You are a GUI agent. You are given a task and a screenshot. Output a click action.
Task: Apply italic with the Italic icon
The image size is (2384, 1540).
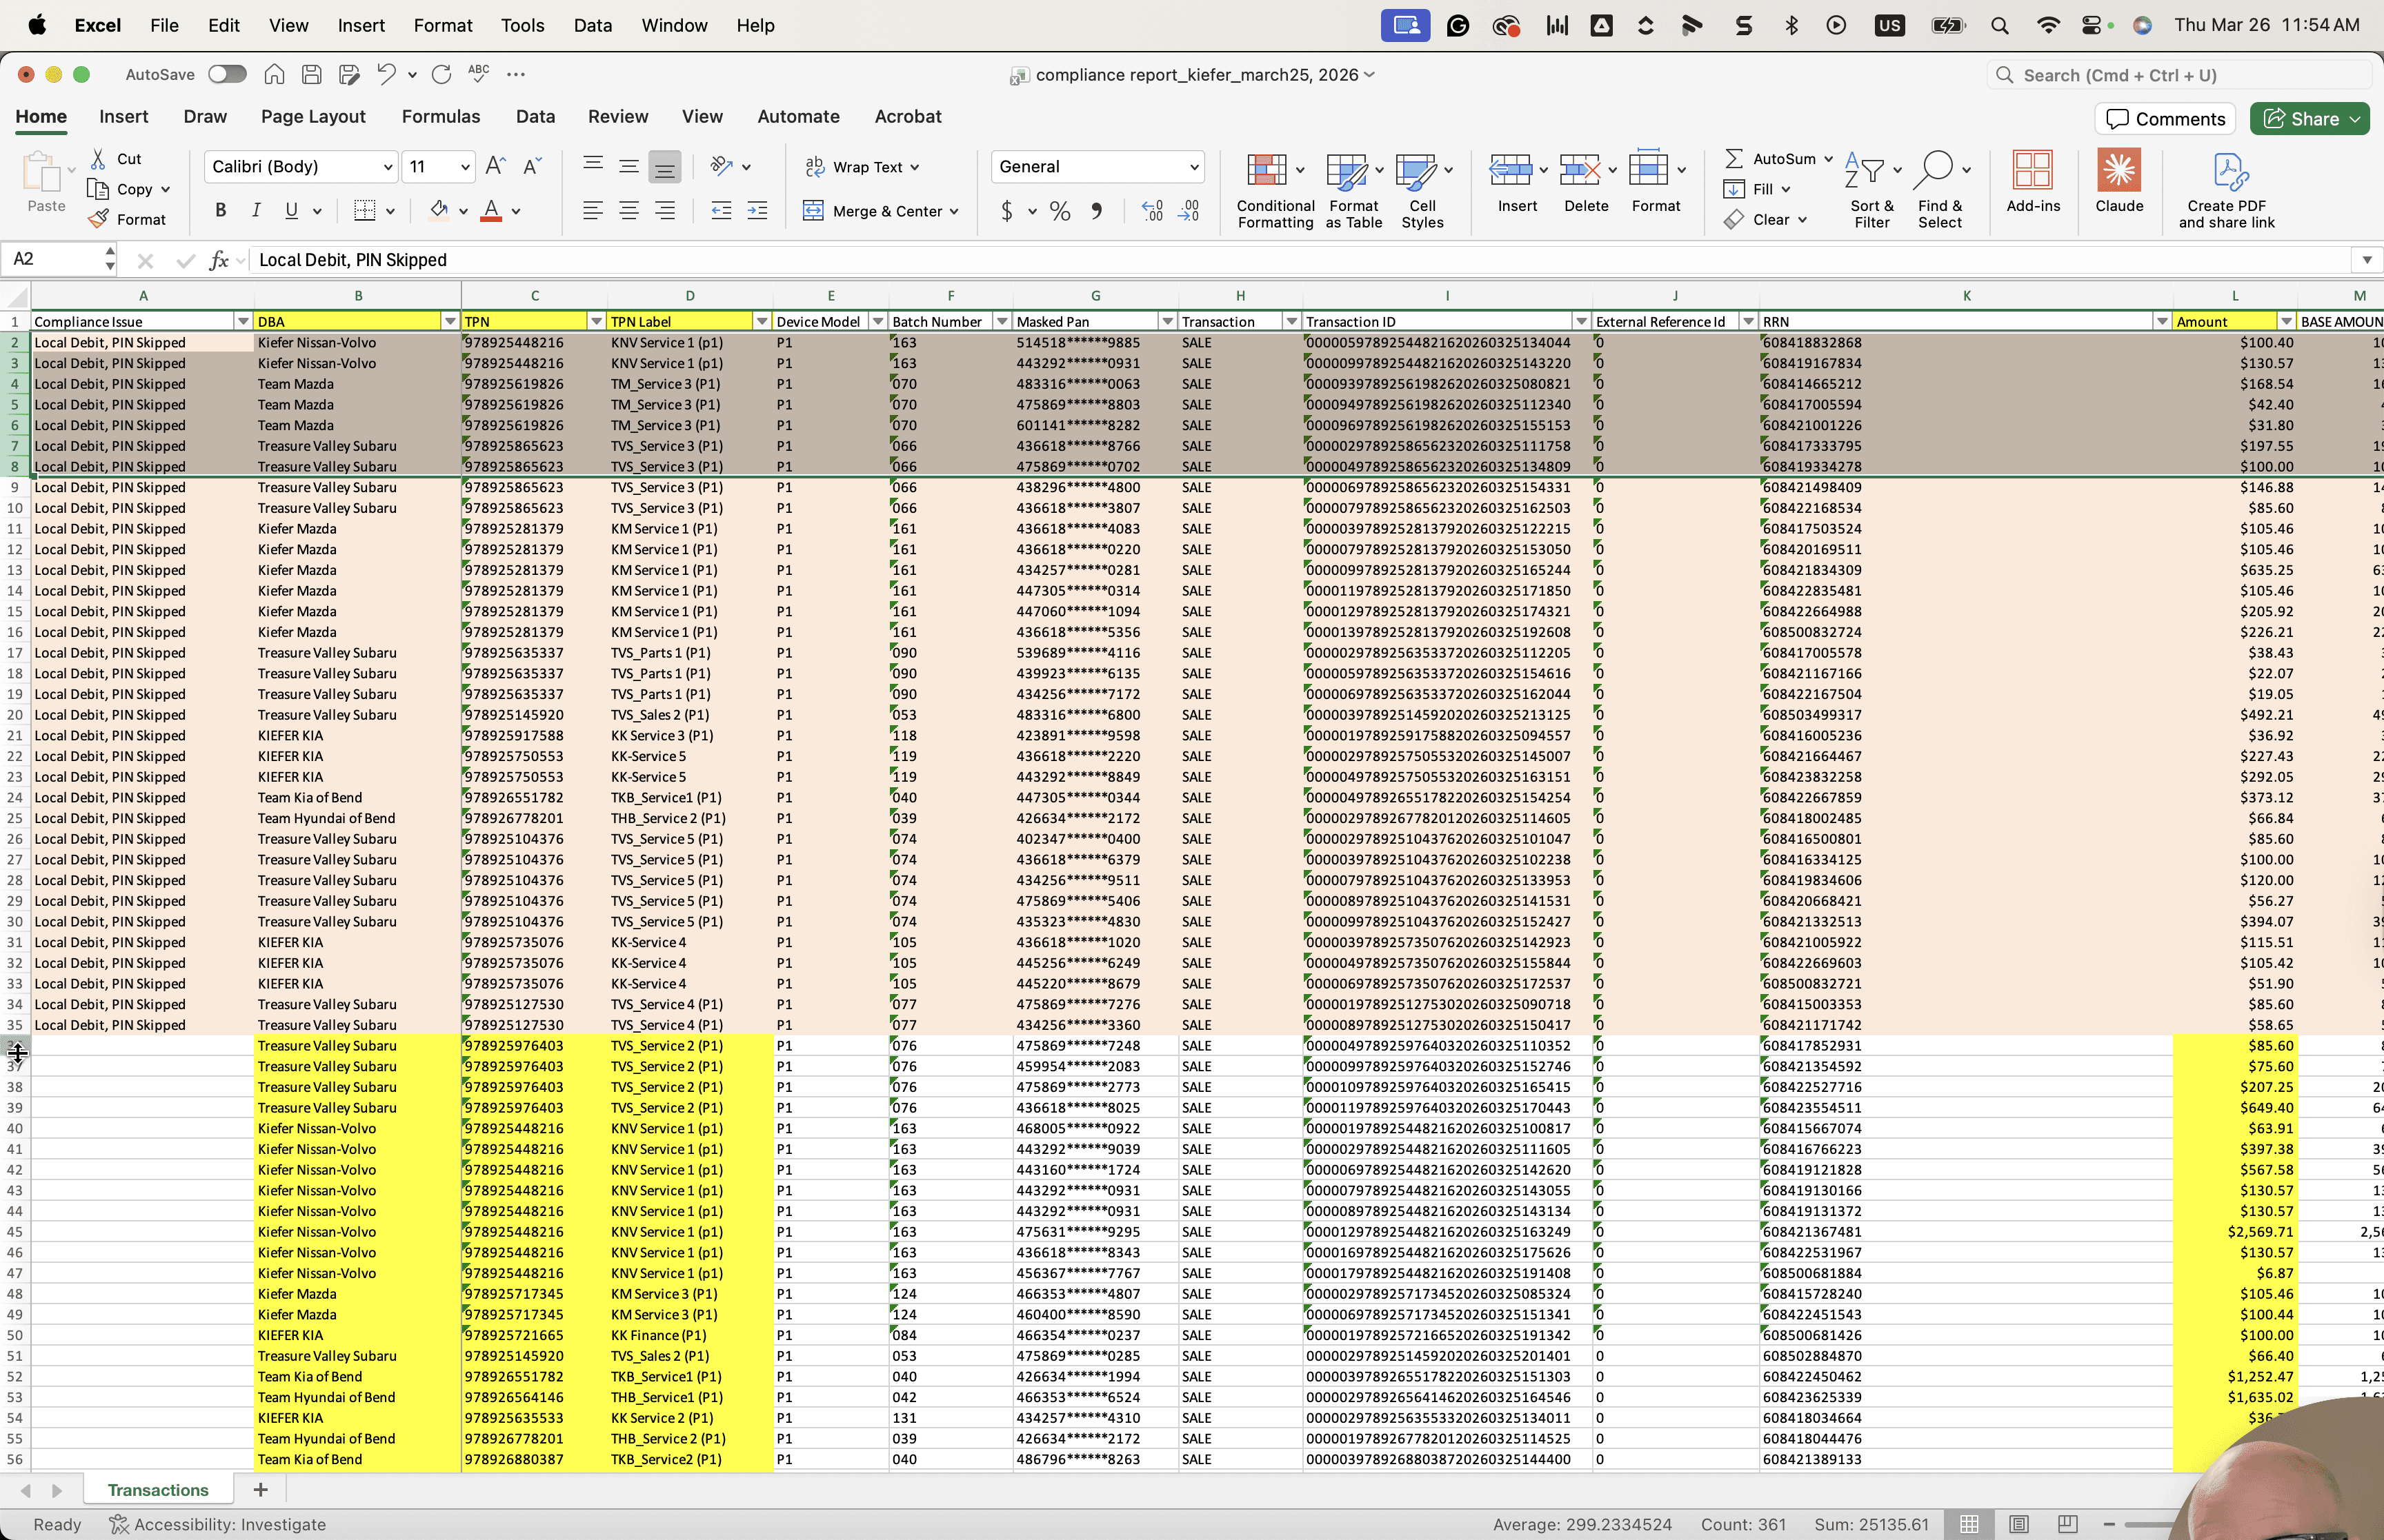(256, 211)
